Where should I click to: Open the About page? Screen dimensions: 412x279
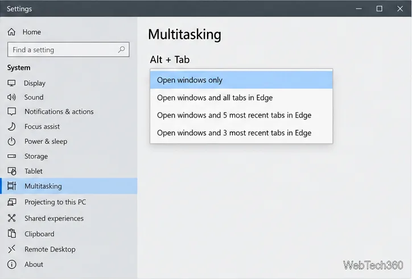click(x=69, y=264)
